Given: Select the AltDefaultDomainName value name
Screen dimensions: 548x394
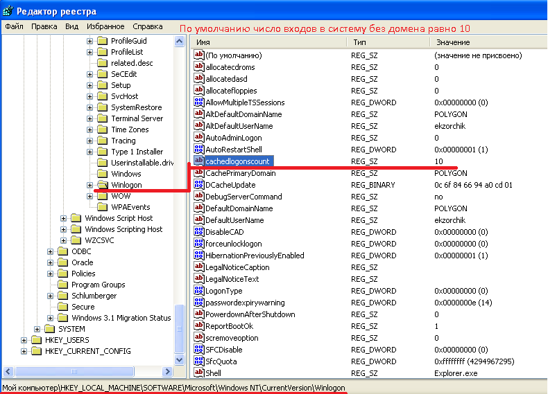Looking at the screenshot, I should point(243,114).
